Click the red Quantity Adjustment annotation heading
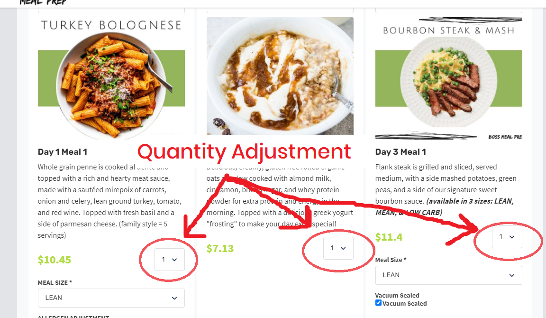Viewport: 546px width, 318px height. 244,152
